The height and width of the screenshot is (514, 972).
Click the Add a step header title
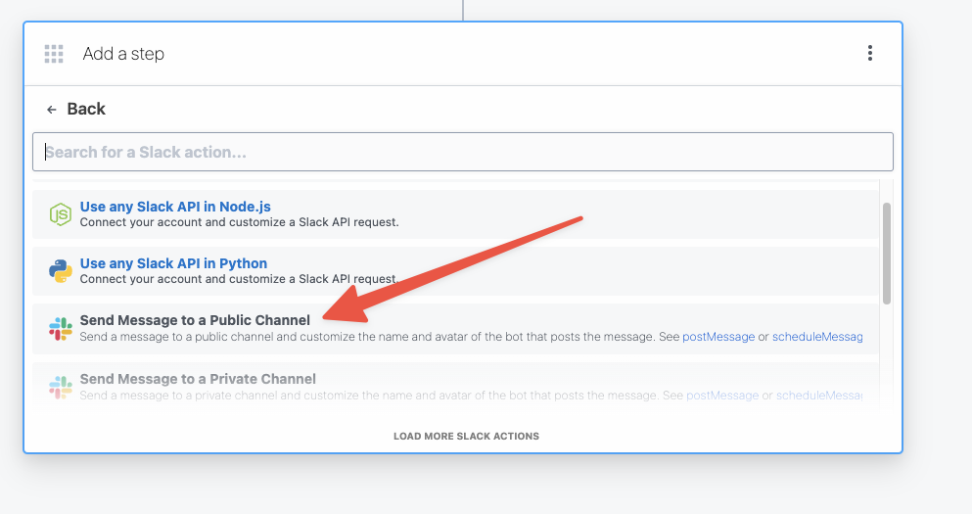click(x=123, y=54)
